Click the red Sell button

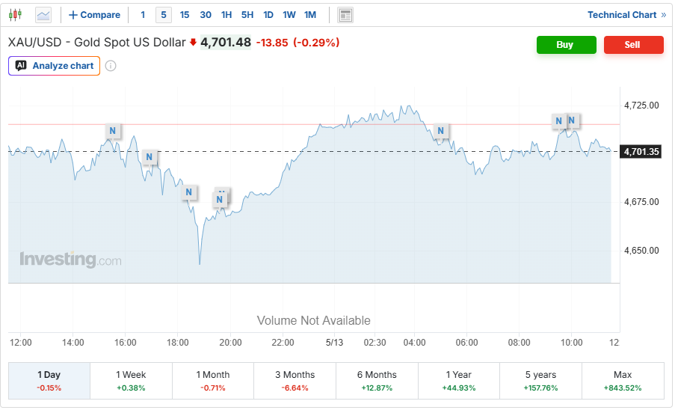tap(634, 45)
